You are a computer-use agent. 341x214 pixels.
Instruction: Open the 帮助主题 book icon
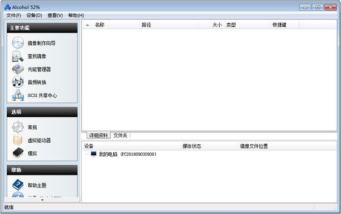[x=18, y=185]
